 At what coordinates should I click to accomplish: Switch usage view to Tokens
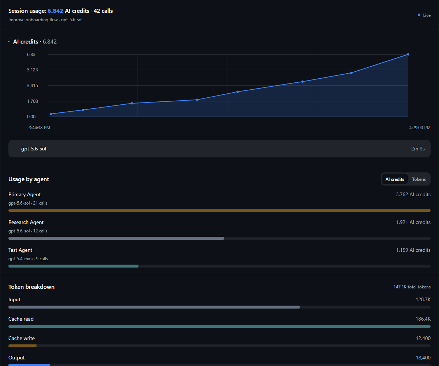(419, 179)
